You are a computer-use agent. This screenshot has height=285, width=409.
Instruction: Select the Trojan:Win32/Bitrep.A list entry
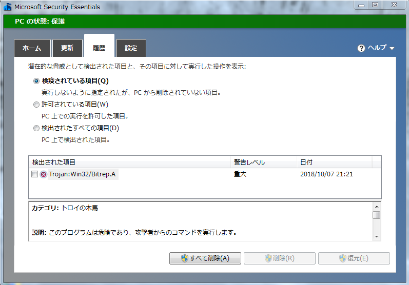click(82, 174)
